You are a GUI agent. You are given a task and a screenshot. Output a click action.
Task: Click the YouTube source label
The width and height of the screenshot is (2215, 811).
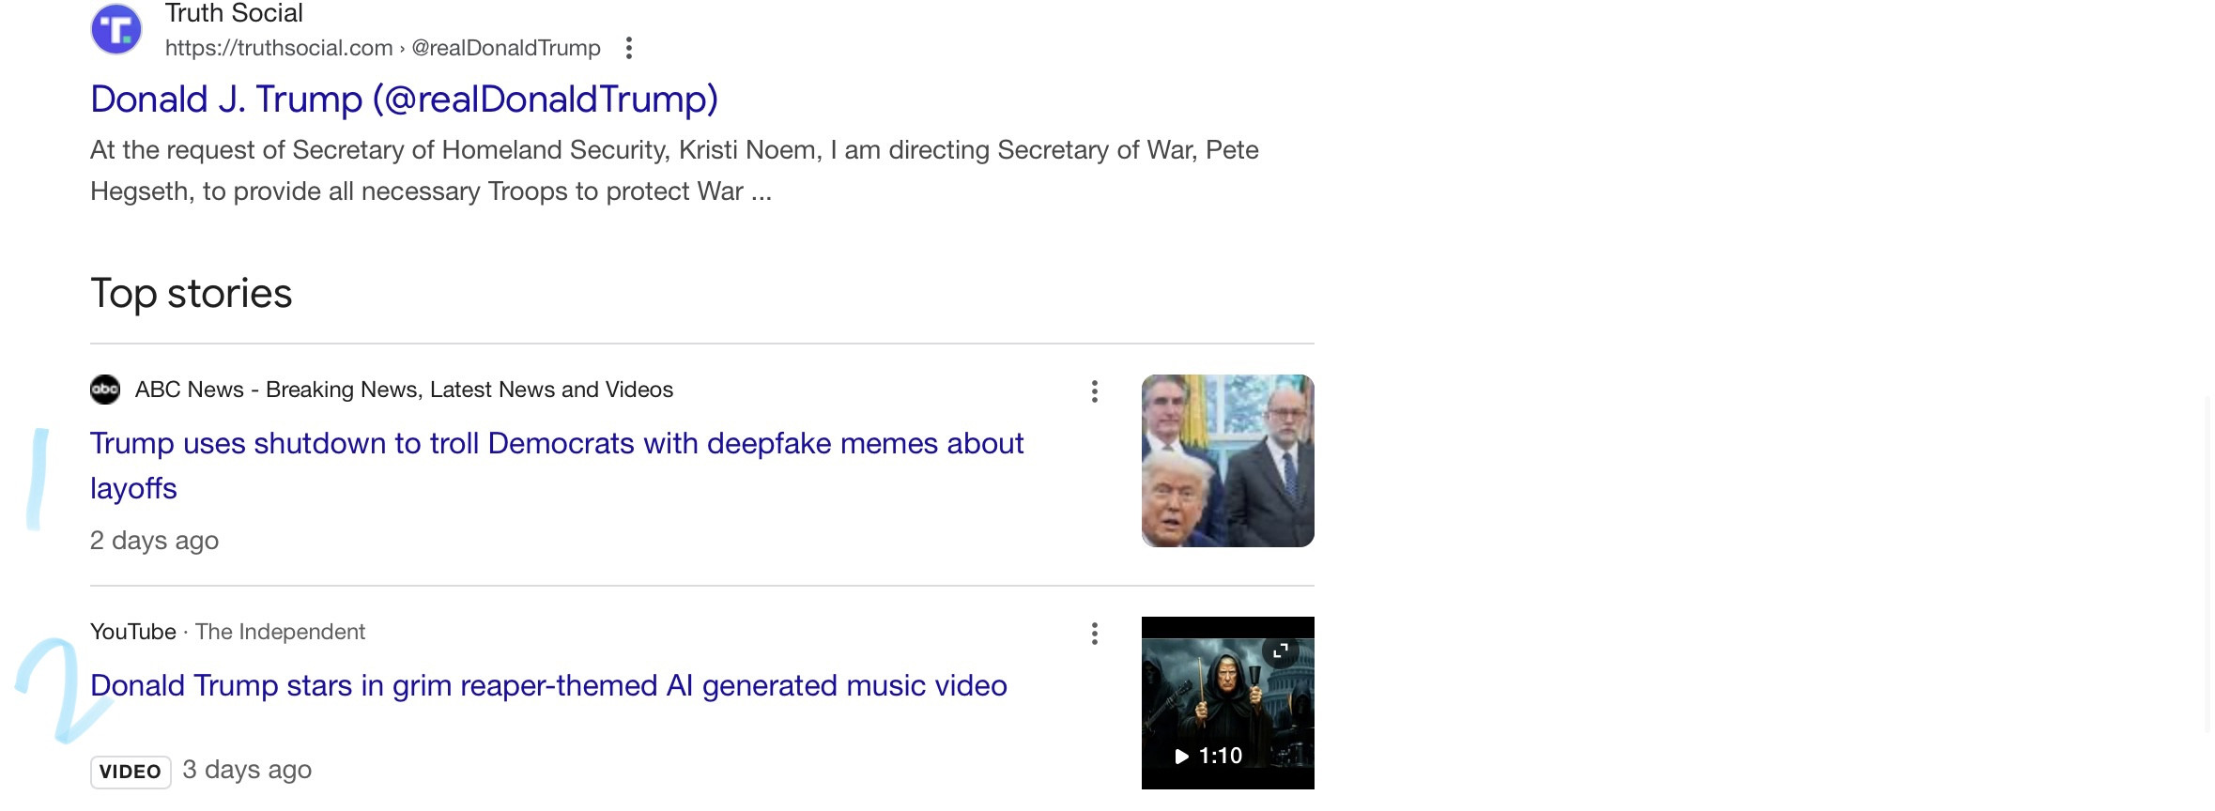tap(133, 632)
